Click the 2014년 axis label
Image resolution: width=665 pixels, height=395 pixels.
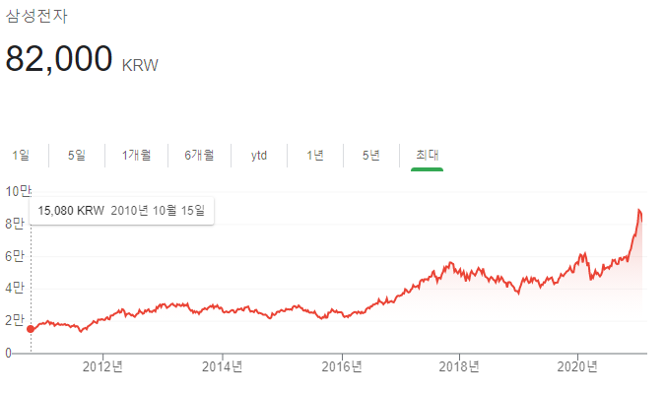click(223, 366)
